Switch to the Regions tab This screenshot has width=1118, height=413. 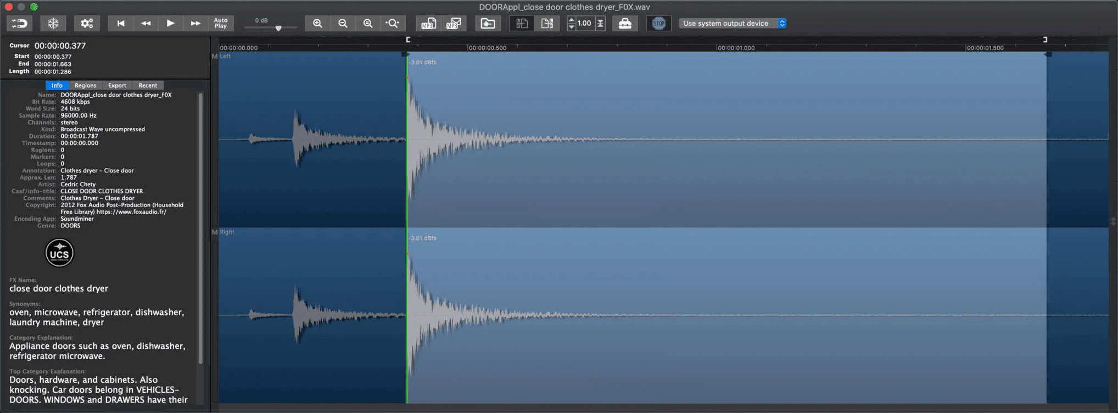pos(85,85)
